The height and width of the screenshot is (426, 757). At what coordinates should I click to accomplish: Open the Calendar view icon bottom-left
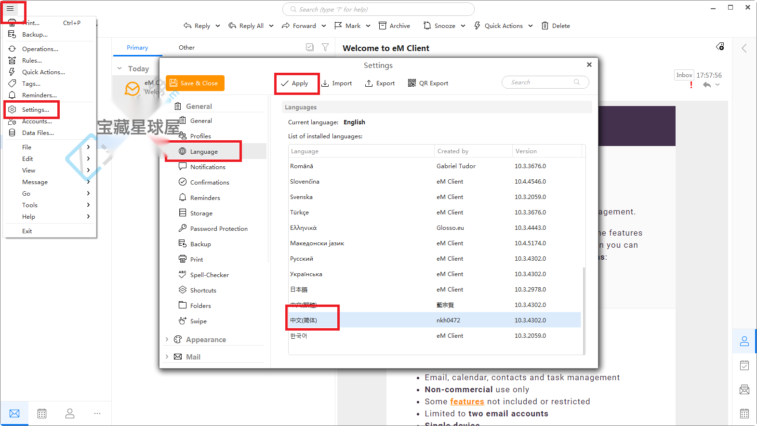click(42, 413)
